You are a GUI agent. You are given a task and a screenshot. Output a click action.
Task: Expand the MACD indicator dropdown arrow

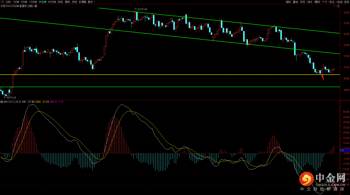(2, 102)
